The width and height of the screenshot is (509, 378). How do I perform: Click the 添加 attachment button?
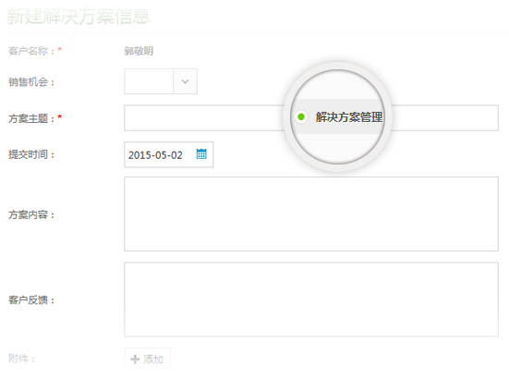147,359
